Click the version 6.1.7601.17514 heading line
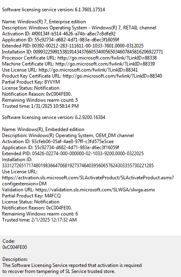Screen dimensions: 181x277 pyautogui.click(x=53, y=10)
